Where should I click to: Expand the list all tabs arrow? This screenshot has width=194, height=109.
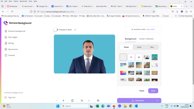191,6
